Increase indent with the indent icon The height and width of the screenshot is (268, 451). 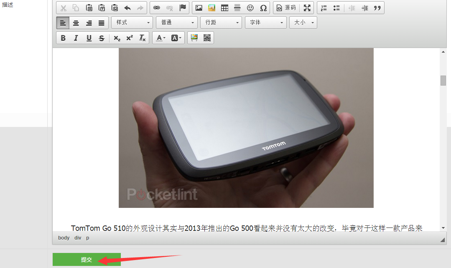pyautogui.click(x=365, y=8)
